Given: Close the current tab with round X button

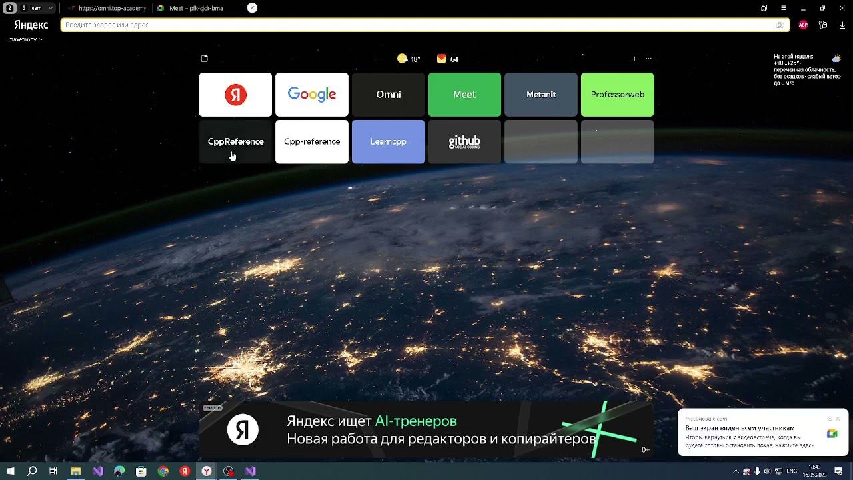Looking at the screenshot, I should click(252, 8).
